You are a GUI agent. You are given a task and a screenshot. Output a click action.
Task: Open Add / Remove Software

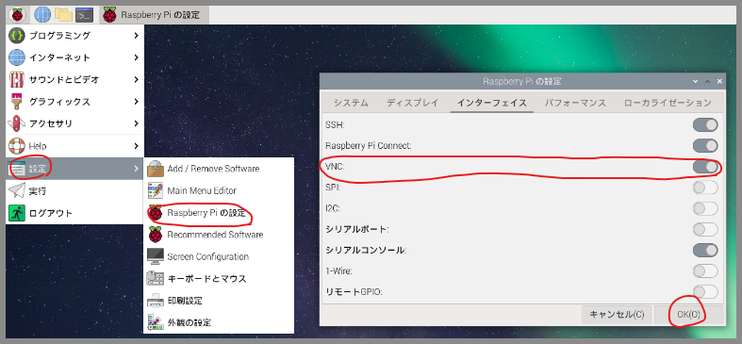219,169
